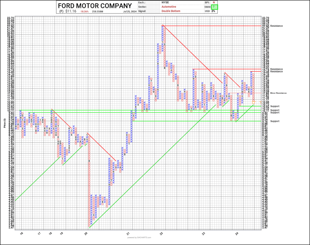Click the lowest Support label

coord(275,121)
